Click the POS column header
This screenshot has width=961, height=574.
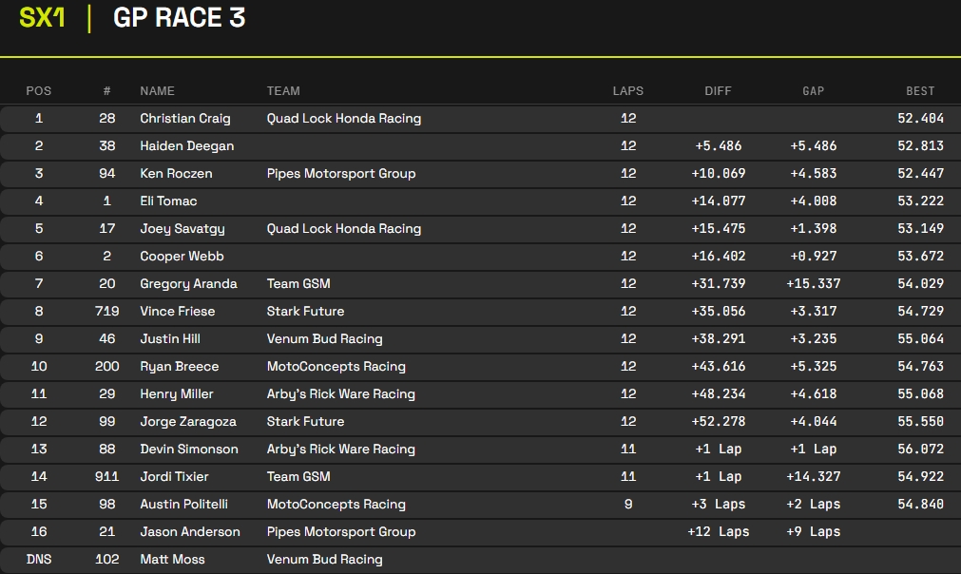(39, 91)
